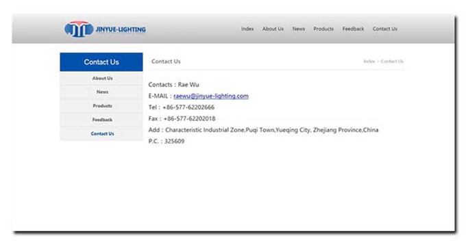Open Feedback in the sidebar list
Image resolution: width=466 pixels, height=251 pixels.
click(x=101, y=120)
